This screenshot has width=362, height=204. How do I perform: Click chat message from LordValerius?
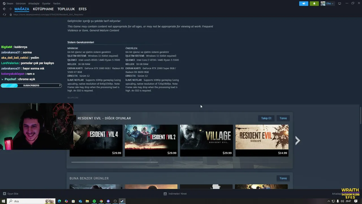(27, 63)
